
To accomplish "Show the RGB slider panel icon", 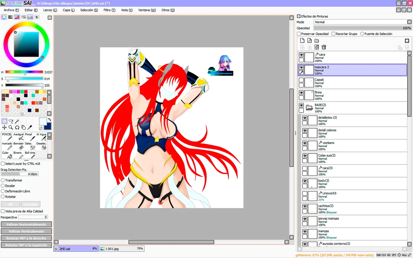I will pyautogui.click(x=10, y=17).
